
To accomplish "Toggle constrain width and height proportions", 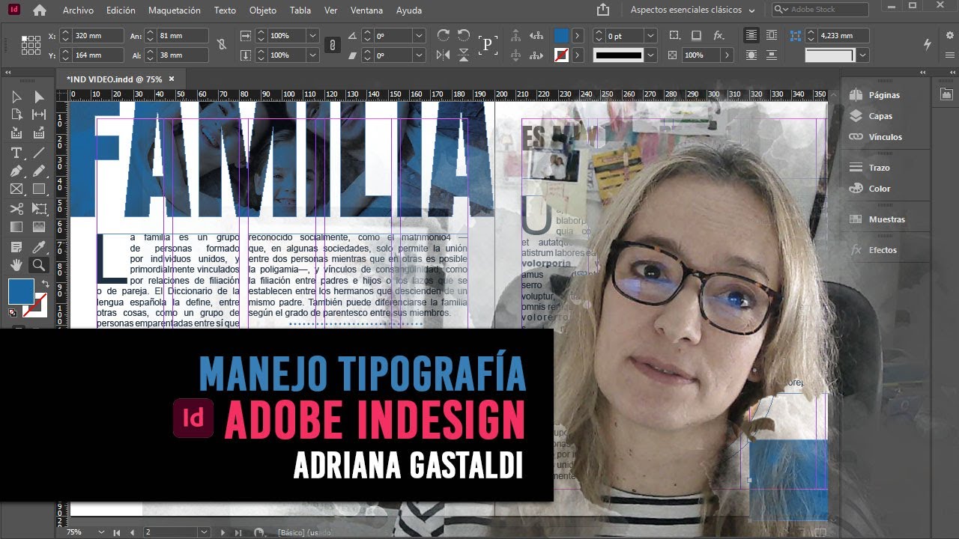I will (x=222, y=45).
